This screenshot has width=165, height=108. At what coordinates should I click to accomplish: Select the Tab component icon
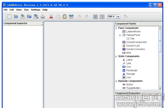click(x=128, y=39)
